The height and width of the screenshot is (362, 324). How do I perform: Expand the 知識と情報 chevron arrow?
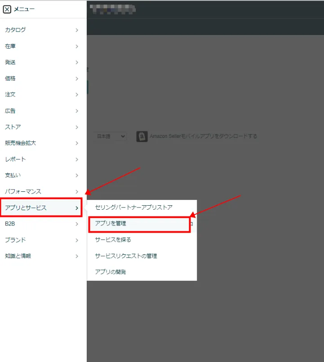pos(77,256)
